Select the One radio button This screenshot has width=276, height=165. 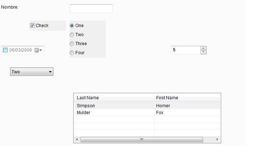pyautogui.click(x=72, y=26)
